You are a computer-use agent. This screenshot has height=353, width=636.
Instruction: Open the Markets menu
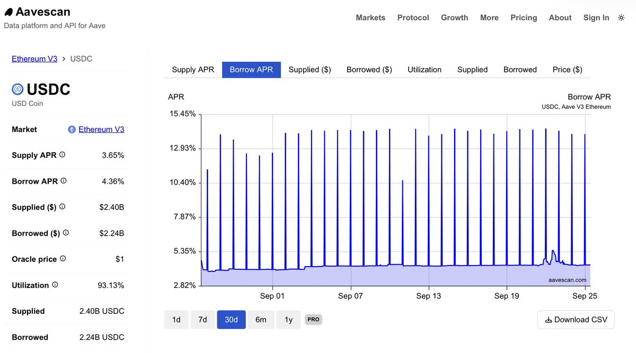pos(370,17)
